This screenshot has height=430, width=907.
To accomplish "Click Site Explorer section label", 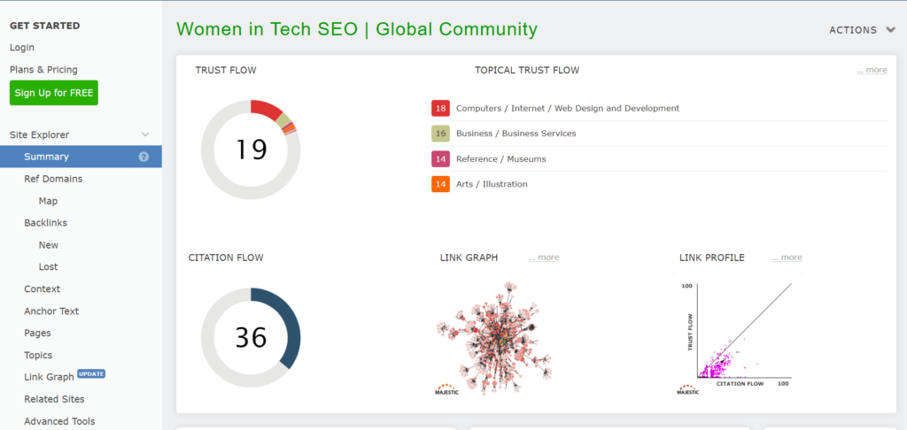I will coord(39,134).
